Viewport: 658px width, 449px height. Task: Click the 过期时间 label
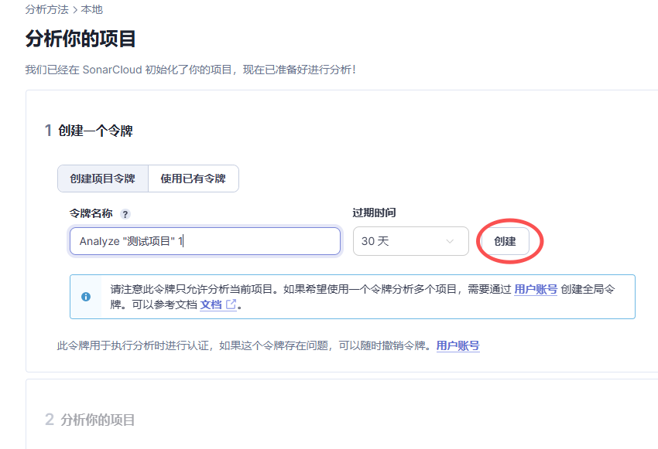pos(374,213)
